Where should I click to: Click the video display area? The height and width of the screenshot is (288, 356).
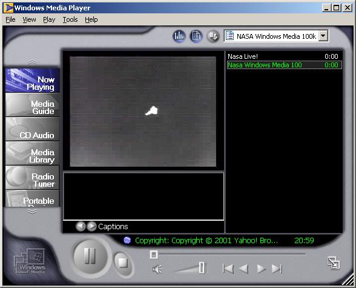tap(143, 112)
